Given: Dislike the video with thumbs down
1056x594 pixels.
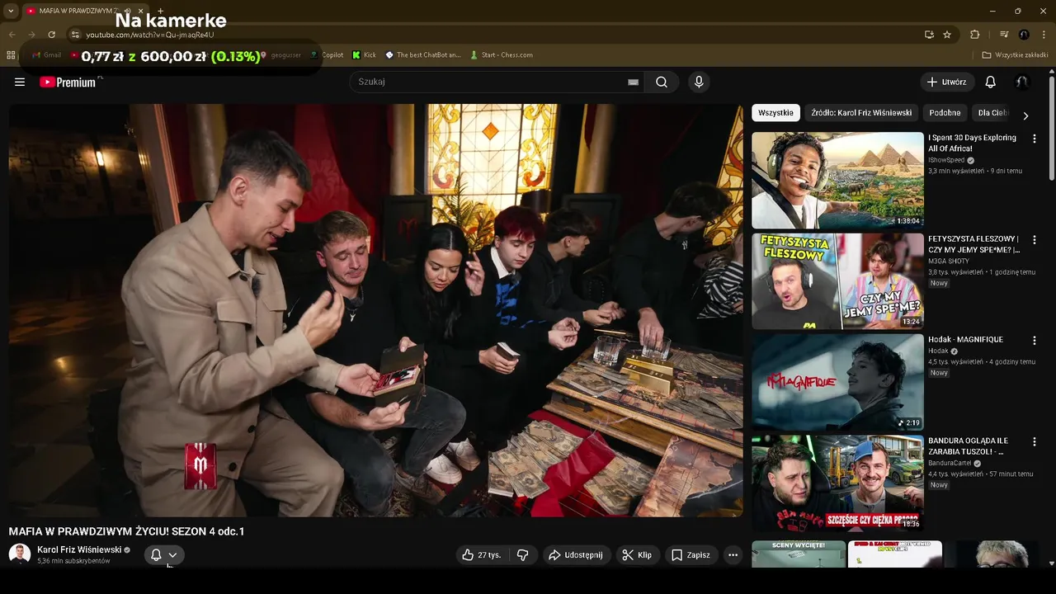Looking at the screenshot, I should (522, 555).
